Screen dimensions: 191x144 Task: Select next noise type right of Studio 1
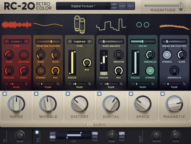tap(26, 42)
